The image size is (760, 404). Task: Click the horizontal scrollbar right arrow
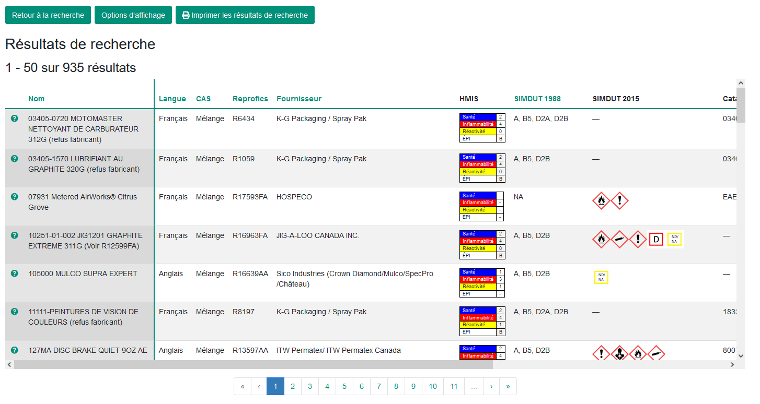[x=732, y=365]
